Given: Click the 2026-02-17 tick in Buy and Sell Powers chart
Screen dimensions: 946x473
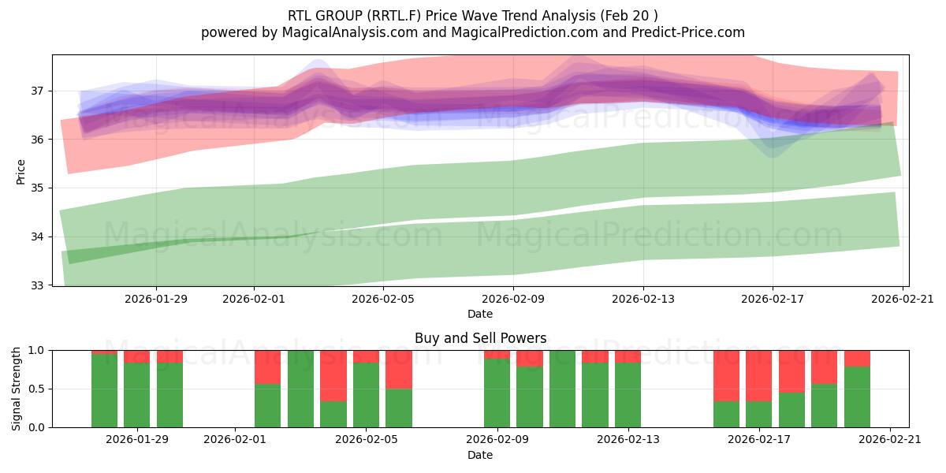Looking at the screenshot, I should pyautogui.click(x=759, y=440).
